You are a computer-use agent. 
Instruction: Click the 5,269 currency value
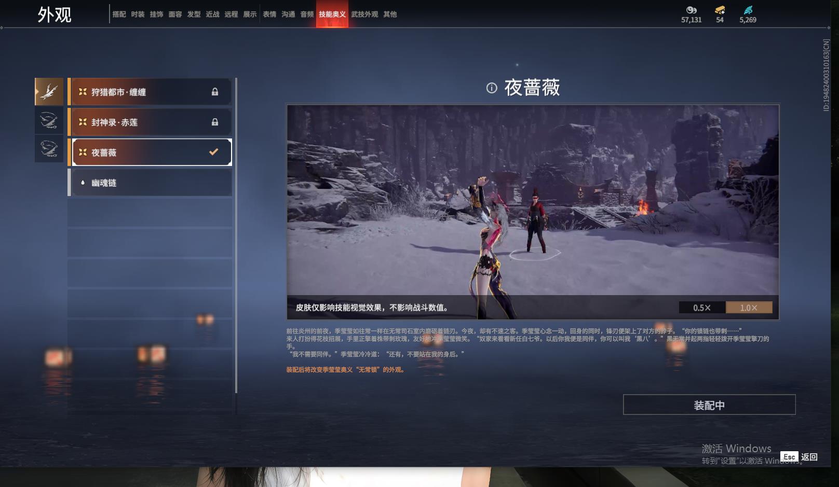click(x=748, y=20)
